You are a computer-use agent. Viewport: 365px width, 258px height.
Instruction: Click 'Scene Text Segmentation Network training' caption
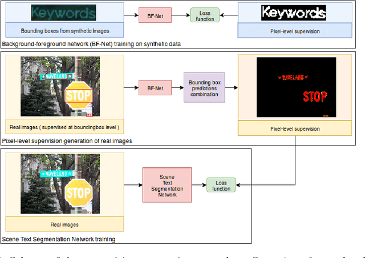[x=59, y=238]
